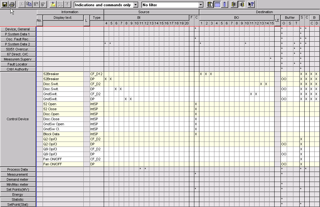Click the Print icon in toolbar
320x207 pixels.
[12, 4]
